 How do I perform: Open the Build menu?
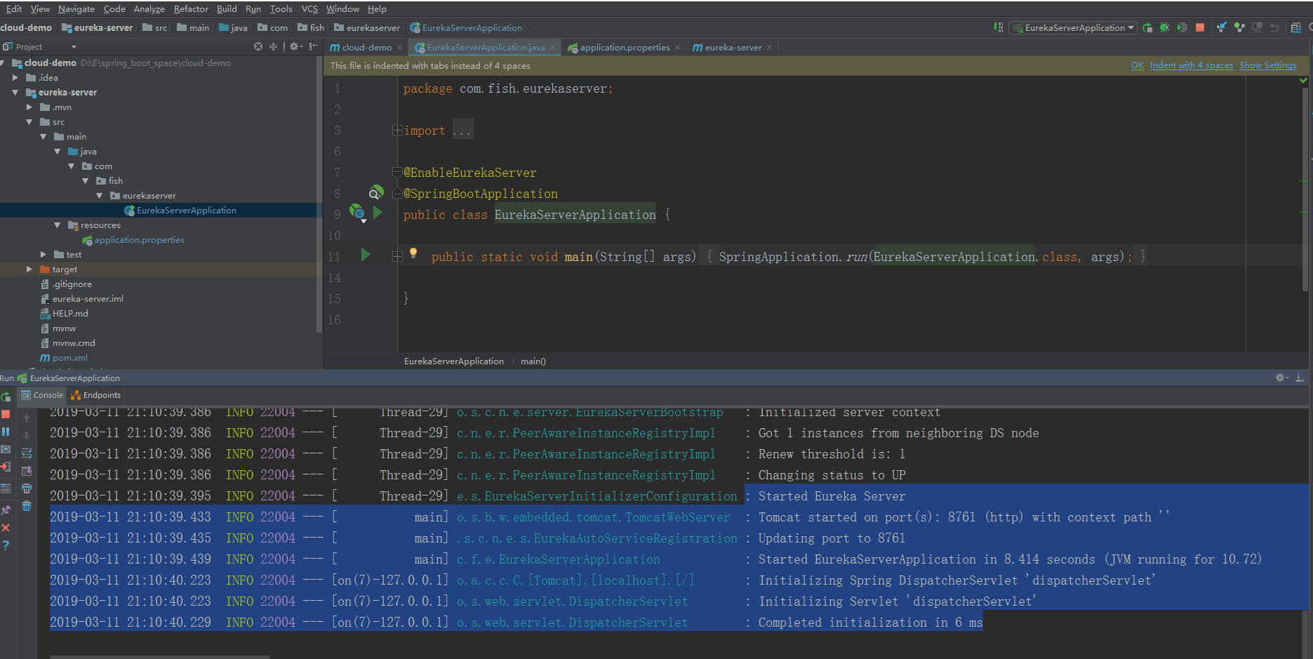[x=227, y=8]
